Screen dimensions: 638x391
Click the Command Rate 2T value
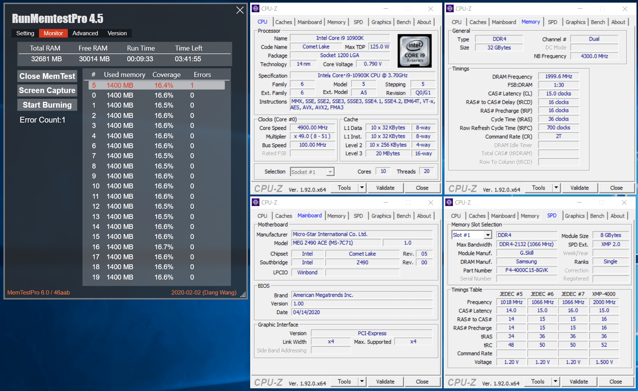tap(558, 136)
